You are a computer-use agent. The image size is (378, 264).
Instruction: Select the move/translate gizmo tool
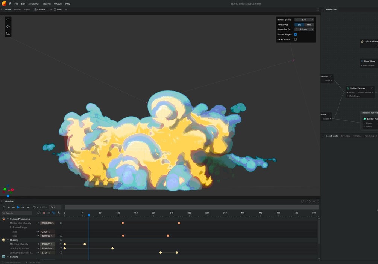[x=8, y=20]
